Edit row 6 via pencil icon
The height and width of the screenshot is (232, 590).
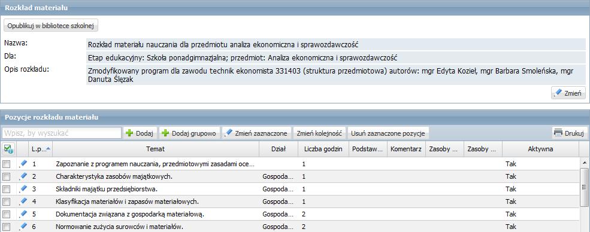pyautogui.click(x=23, y=227)
